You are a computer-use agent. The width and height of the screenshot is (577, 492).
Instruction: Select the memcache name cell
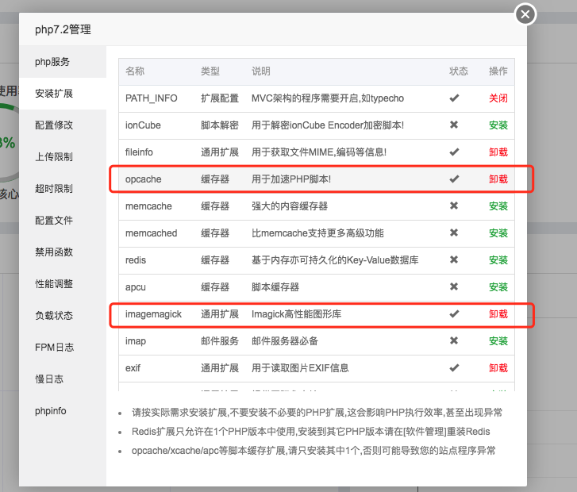coord(148,206)
